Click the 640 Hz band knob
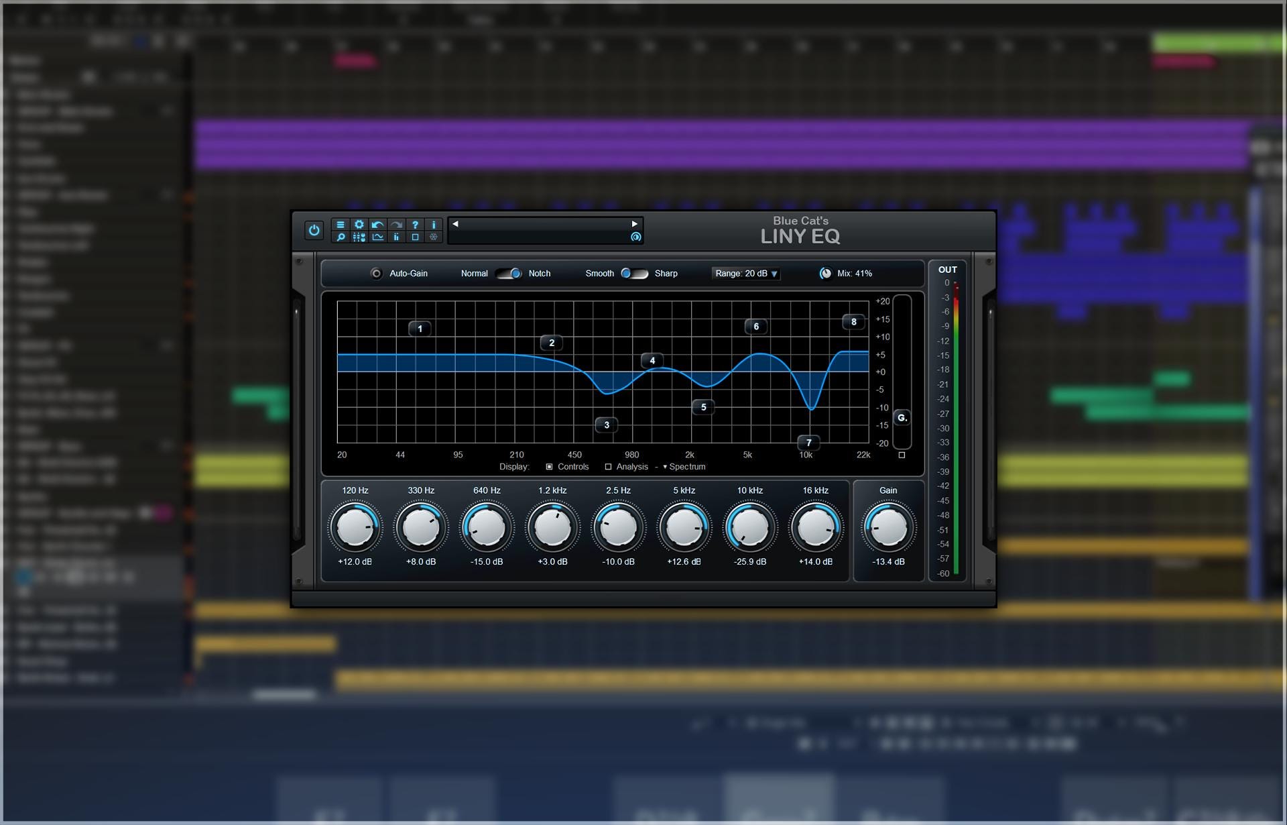This screenshot has width=1287, height=825. [487, 527]
